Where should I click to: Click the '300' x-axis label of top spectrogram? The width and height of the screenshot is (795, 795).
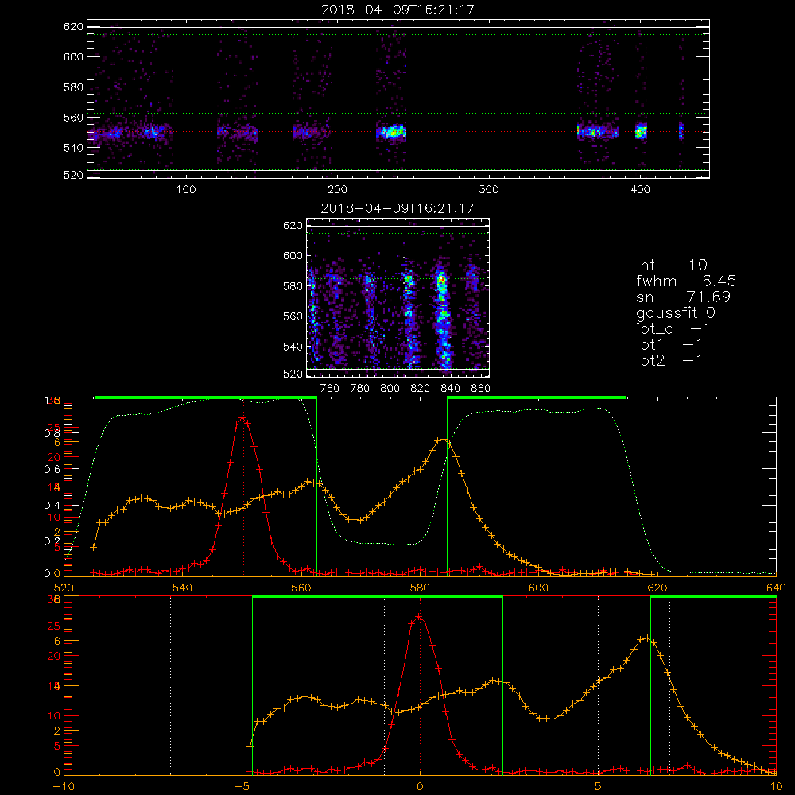tap(489, 190)
